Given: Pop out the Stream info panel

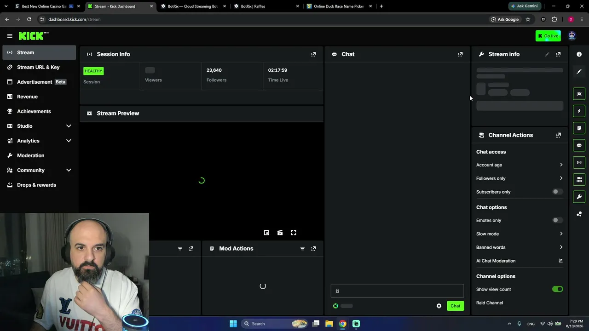Looking at the screenshot, I should pyautogui.click(x=558, y=54).
